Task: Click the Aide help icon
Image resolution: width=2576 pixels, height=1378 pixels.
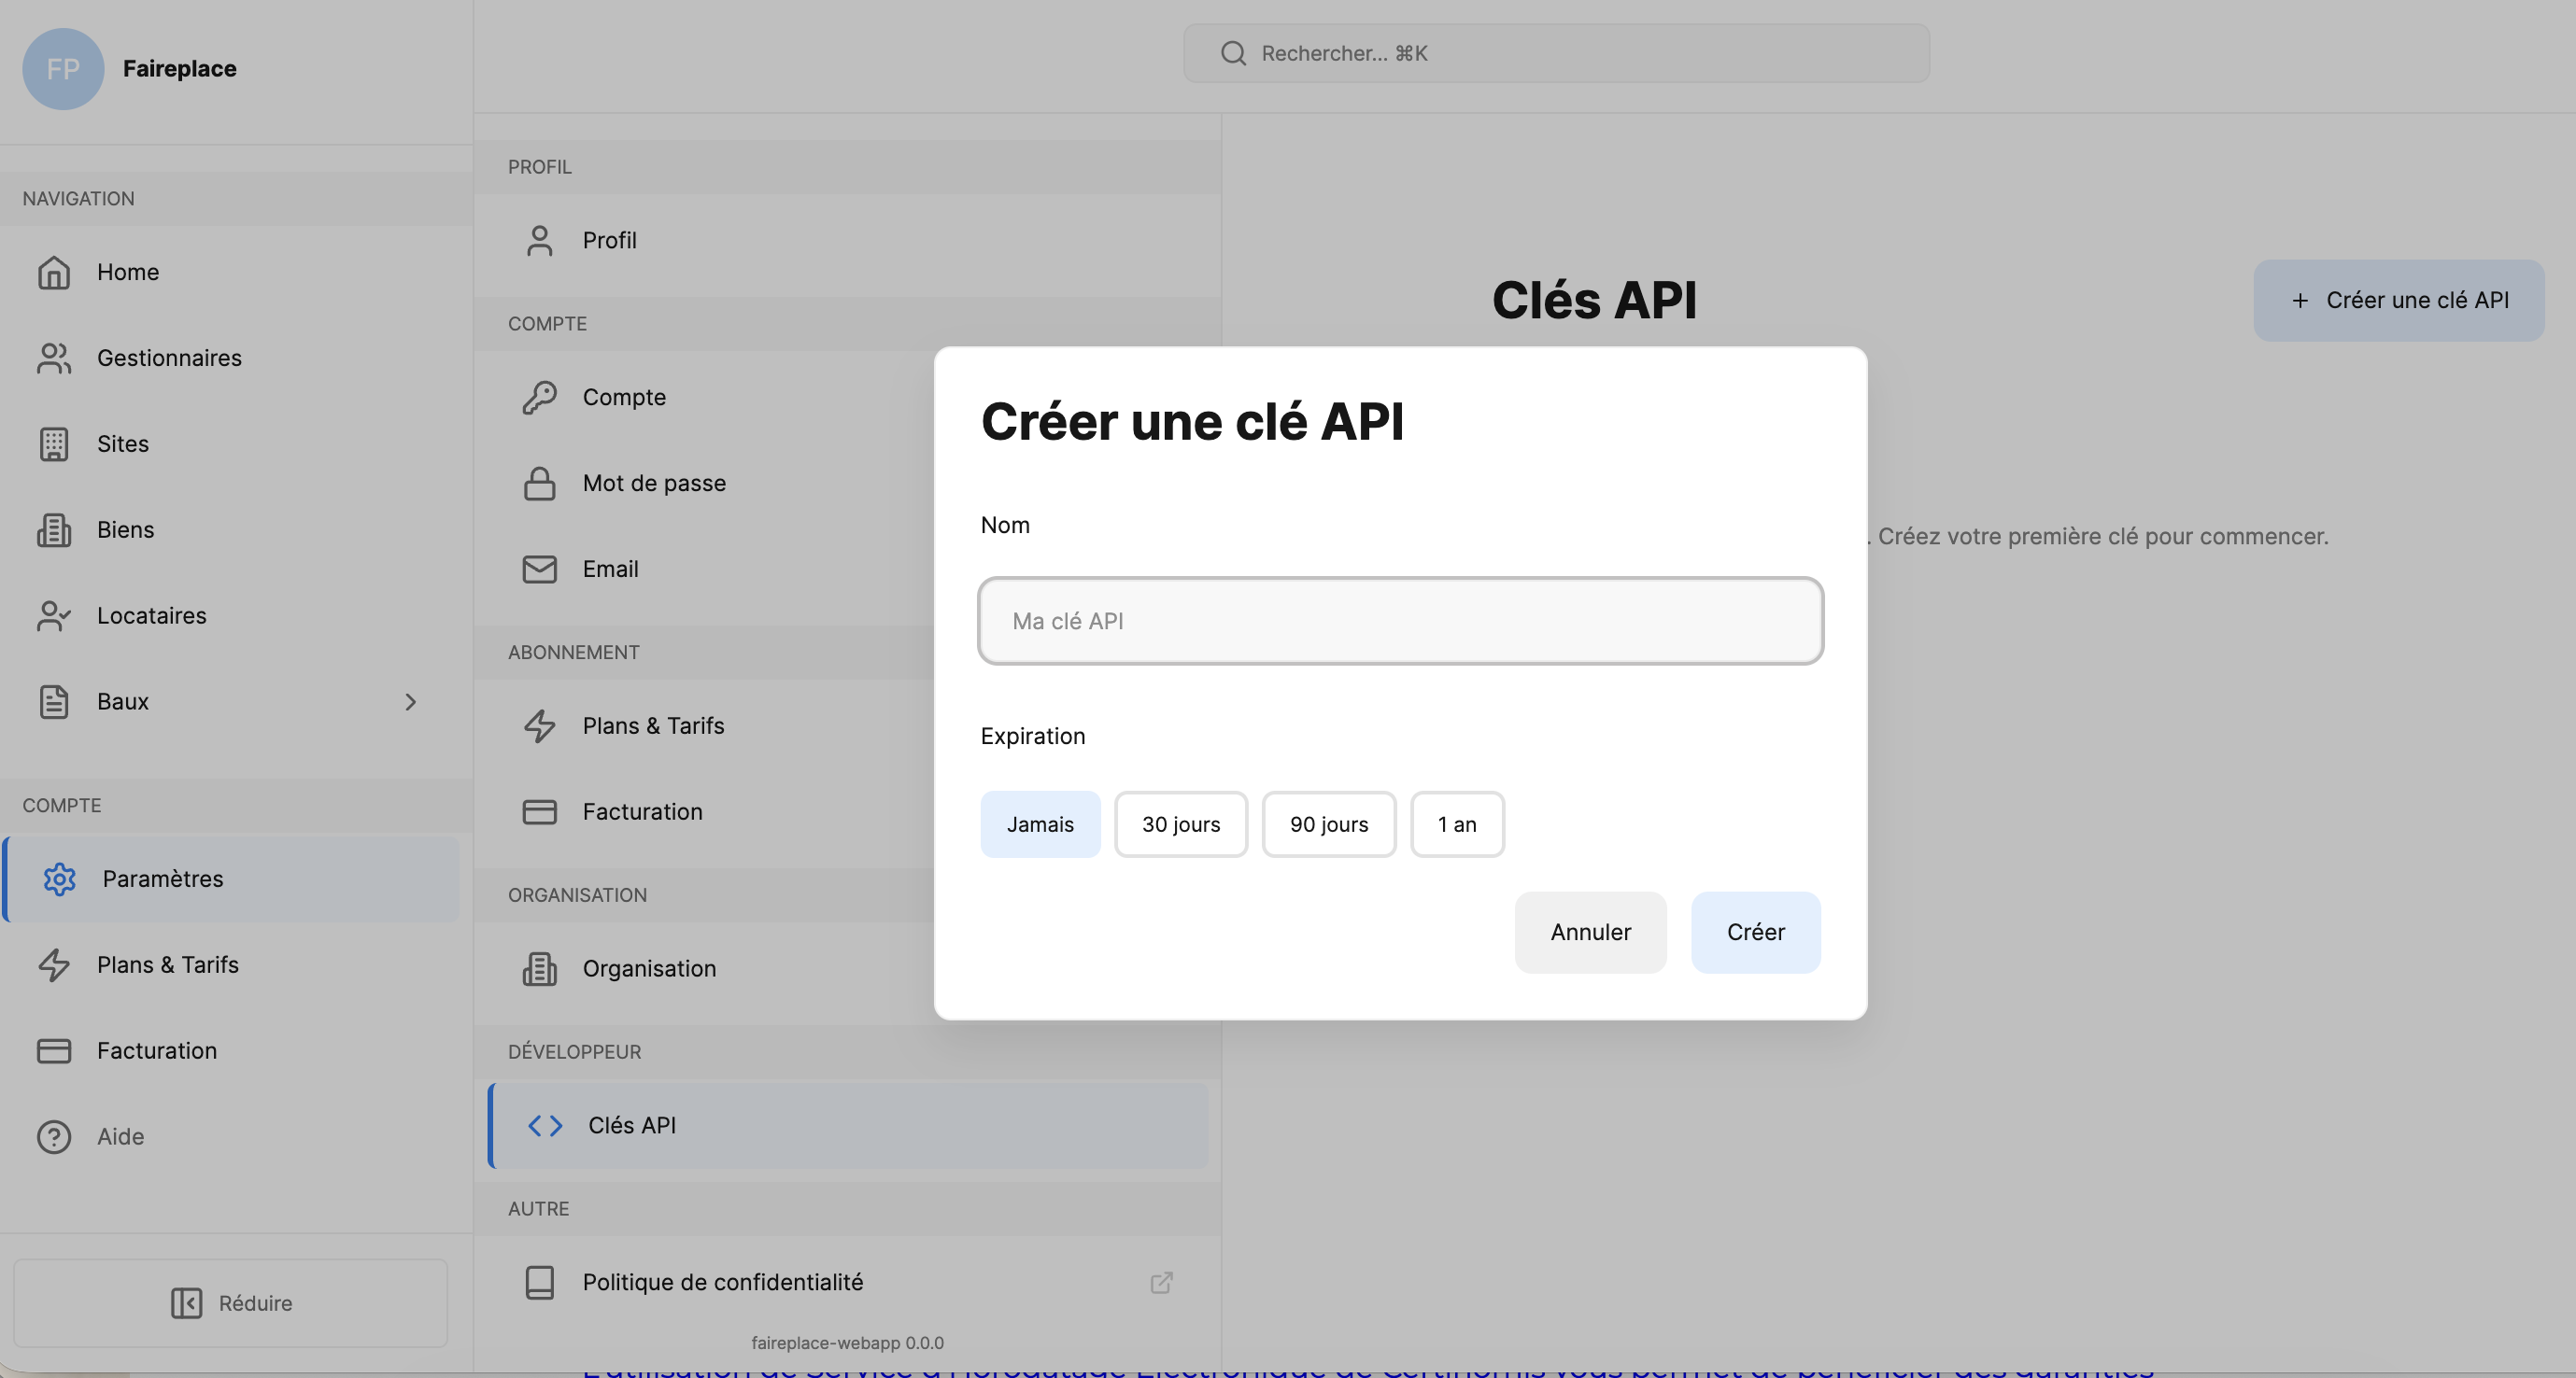Action: [x=54, y=1136]
